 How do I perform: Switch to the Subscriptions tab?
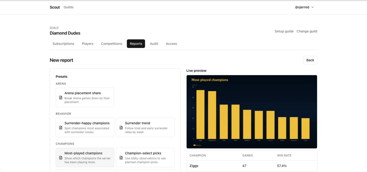[63, 44]
